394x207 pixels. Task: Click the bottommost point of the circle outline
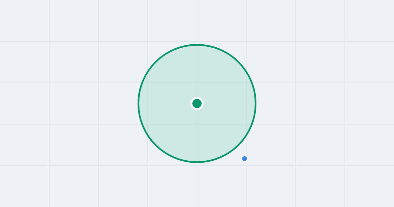click(x=197, y=162)
